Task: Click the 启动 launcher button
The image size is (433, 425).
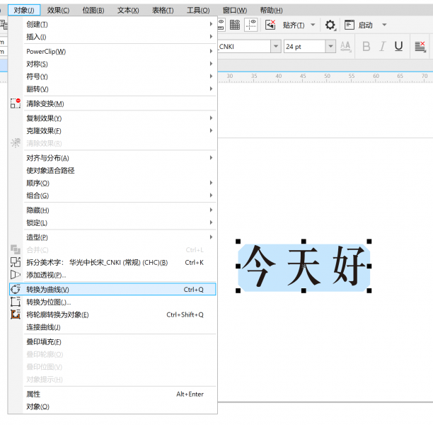Action: click(359, 25)
